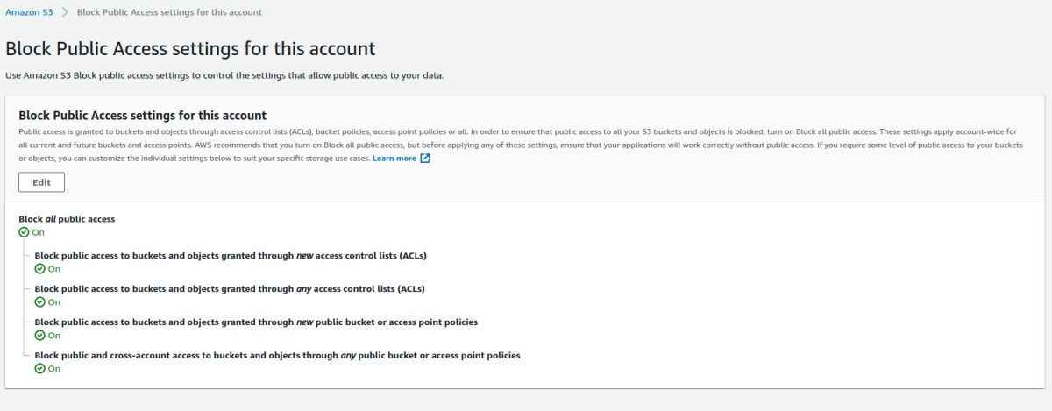Click the Amazon S3 breadcrumb link
This screenshot has height=411, width=1052.
29,12
